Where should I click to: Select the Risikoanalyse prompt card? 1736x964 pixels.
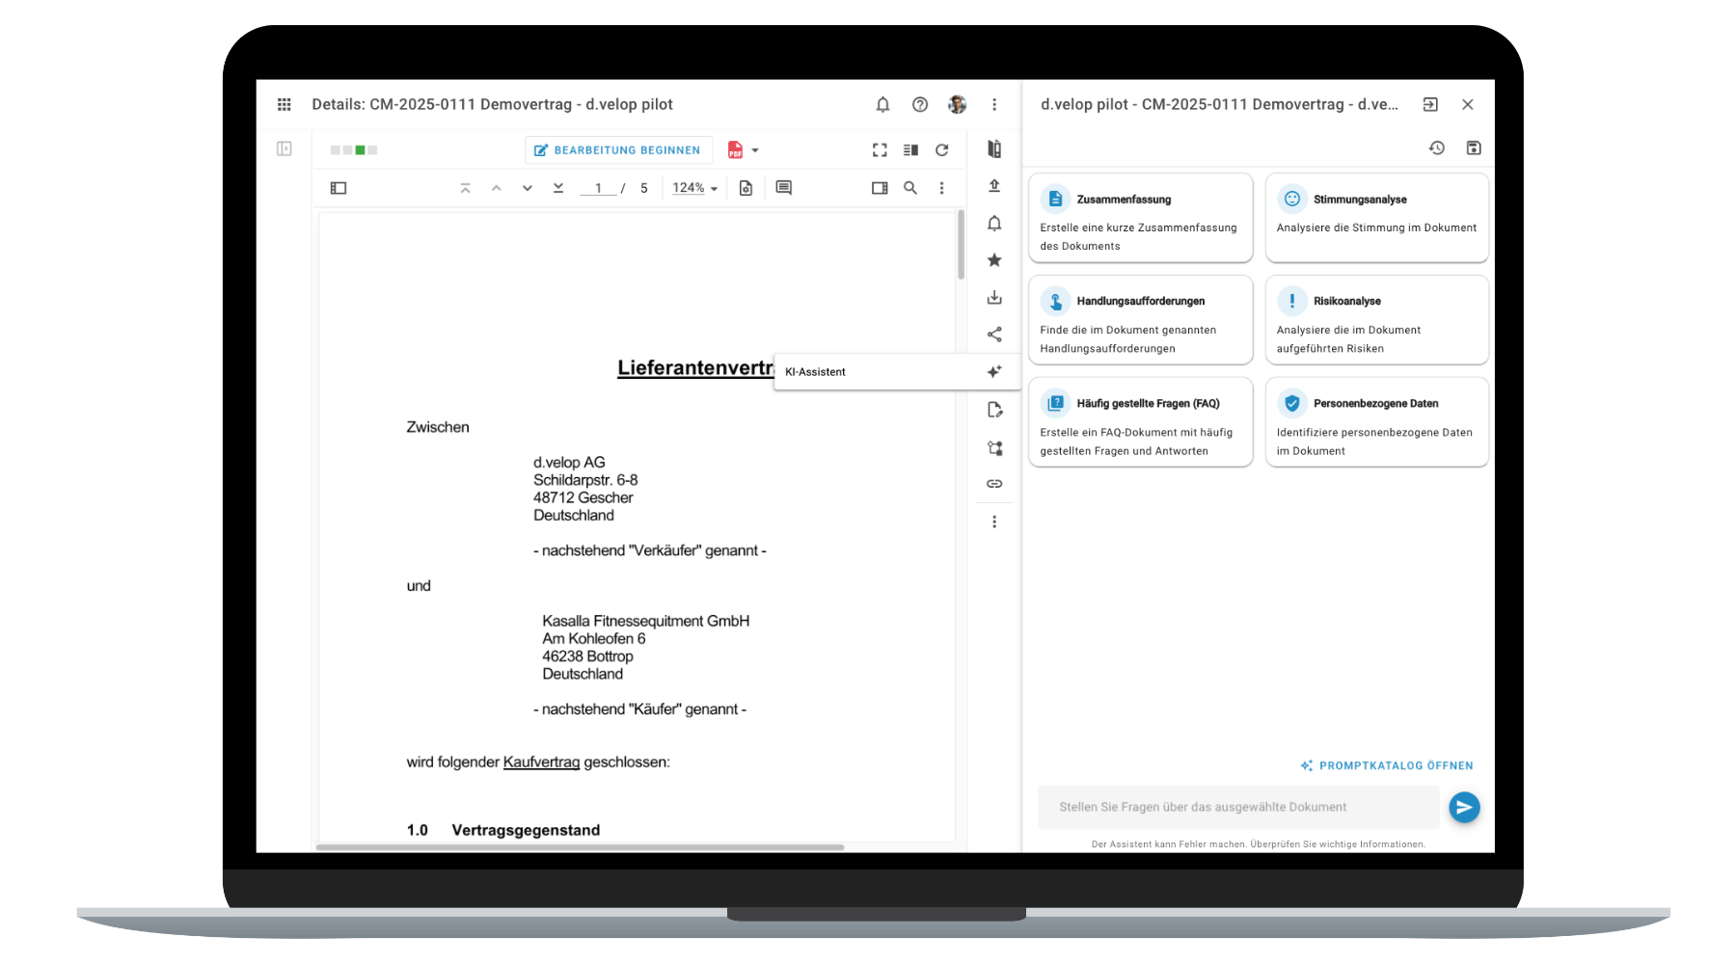point(1377,320)
